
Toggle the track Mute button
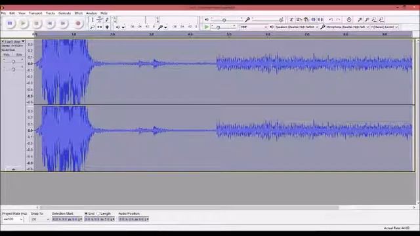7,54
